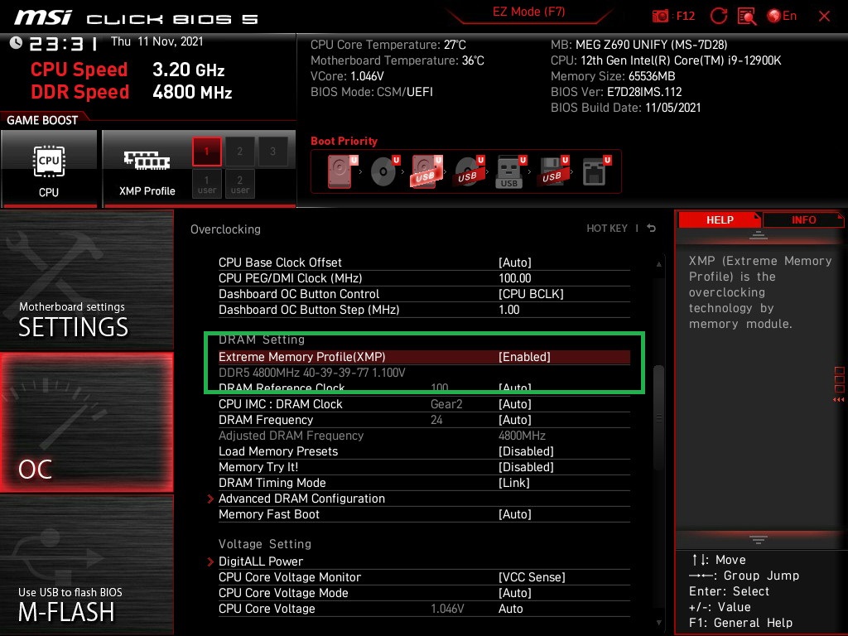The width and height of the screenshot is (848, 636).
Task: Switch to the HELP tab
Action: pyautogui.click(x=720, y=220)
